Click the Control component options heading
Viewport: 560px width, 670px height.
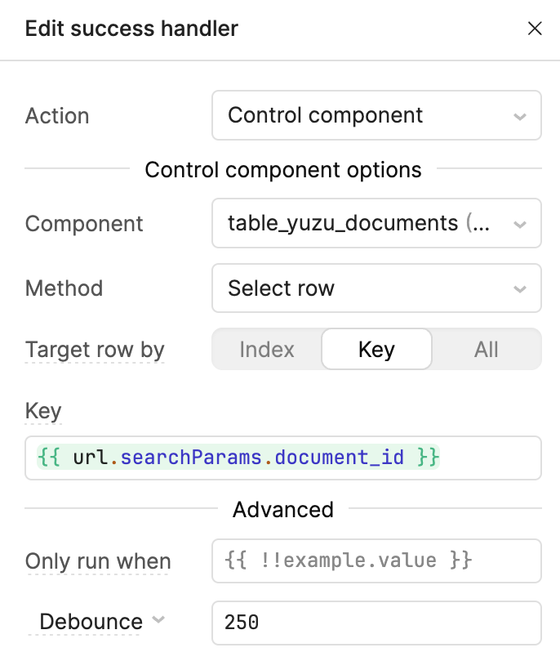point(283,170)
